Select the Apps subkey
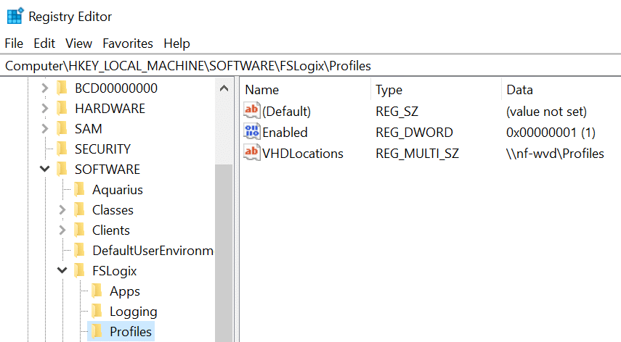The width and height of the screenshot is (621, 342). click(x=125, y=291)
